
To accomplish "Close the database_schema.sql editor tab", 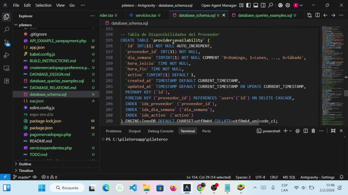I will 223,15.
